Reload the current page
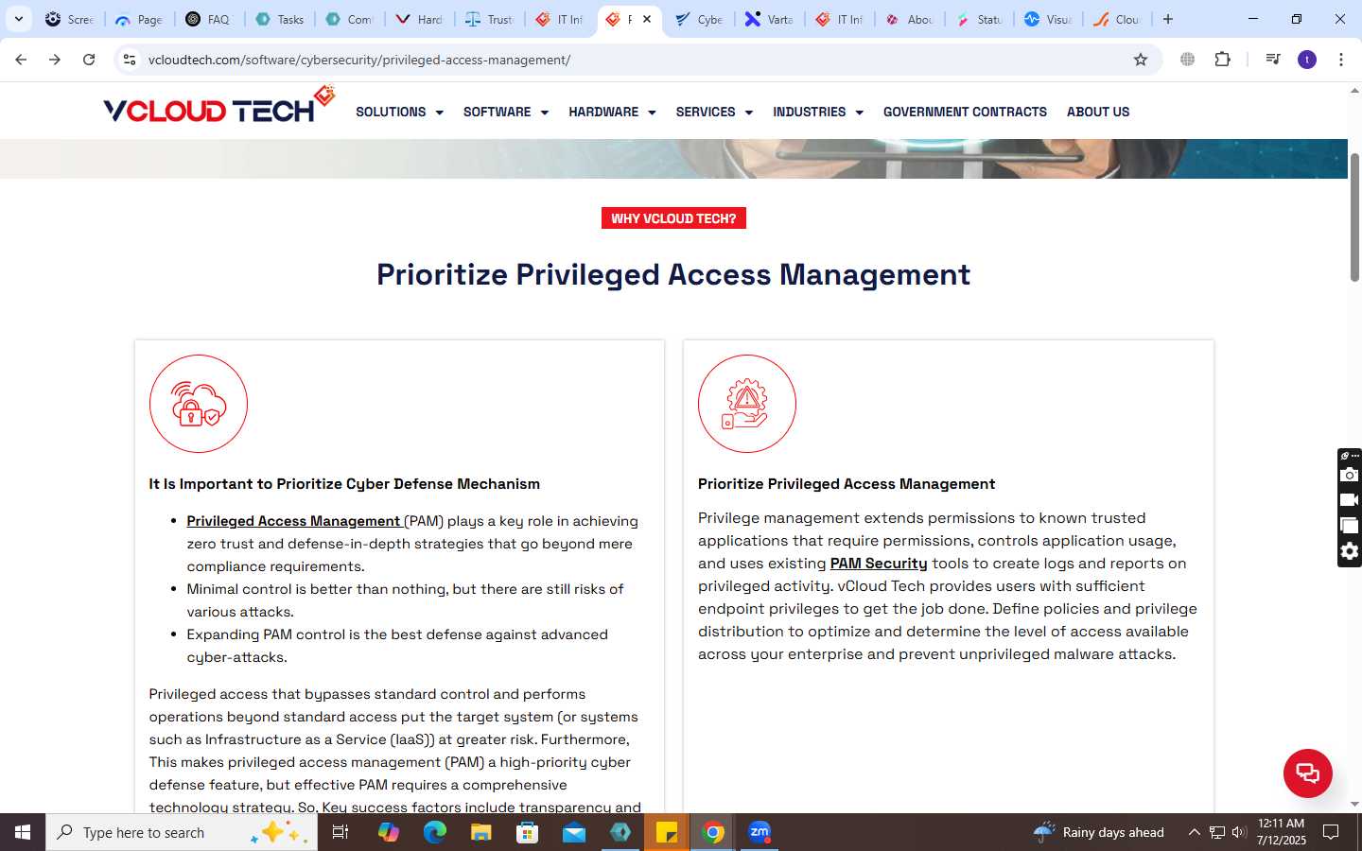1362x851 pixels. coord(89,60)
